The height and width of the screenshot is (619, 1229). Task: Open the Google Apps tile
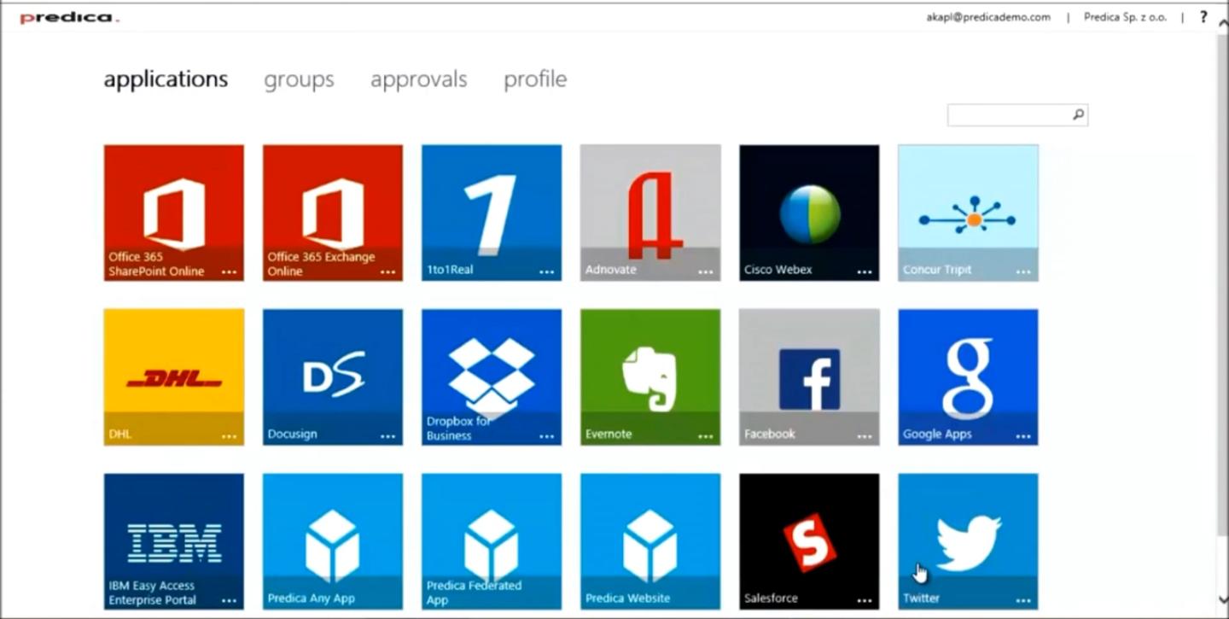click(x=968, y=377)
